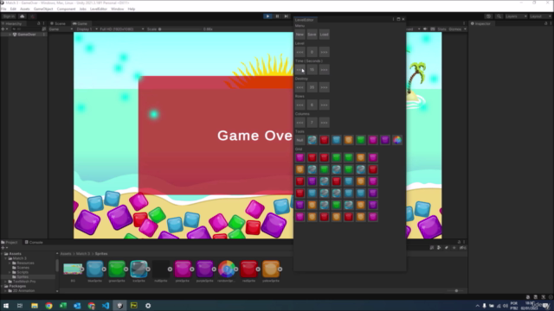
Task: Decrease Time (Seconds) with <<< button
Action: coord(300,69)
